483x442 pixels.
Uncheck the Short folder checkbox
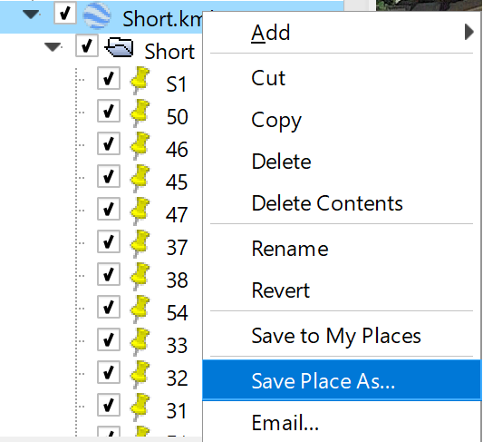[87, 45]
